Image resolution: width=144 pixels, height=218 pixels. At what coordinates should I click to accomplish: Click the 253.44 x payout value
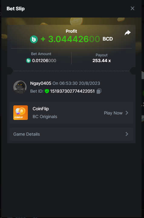point(102,61)
